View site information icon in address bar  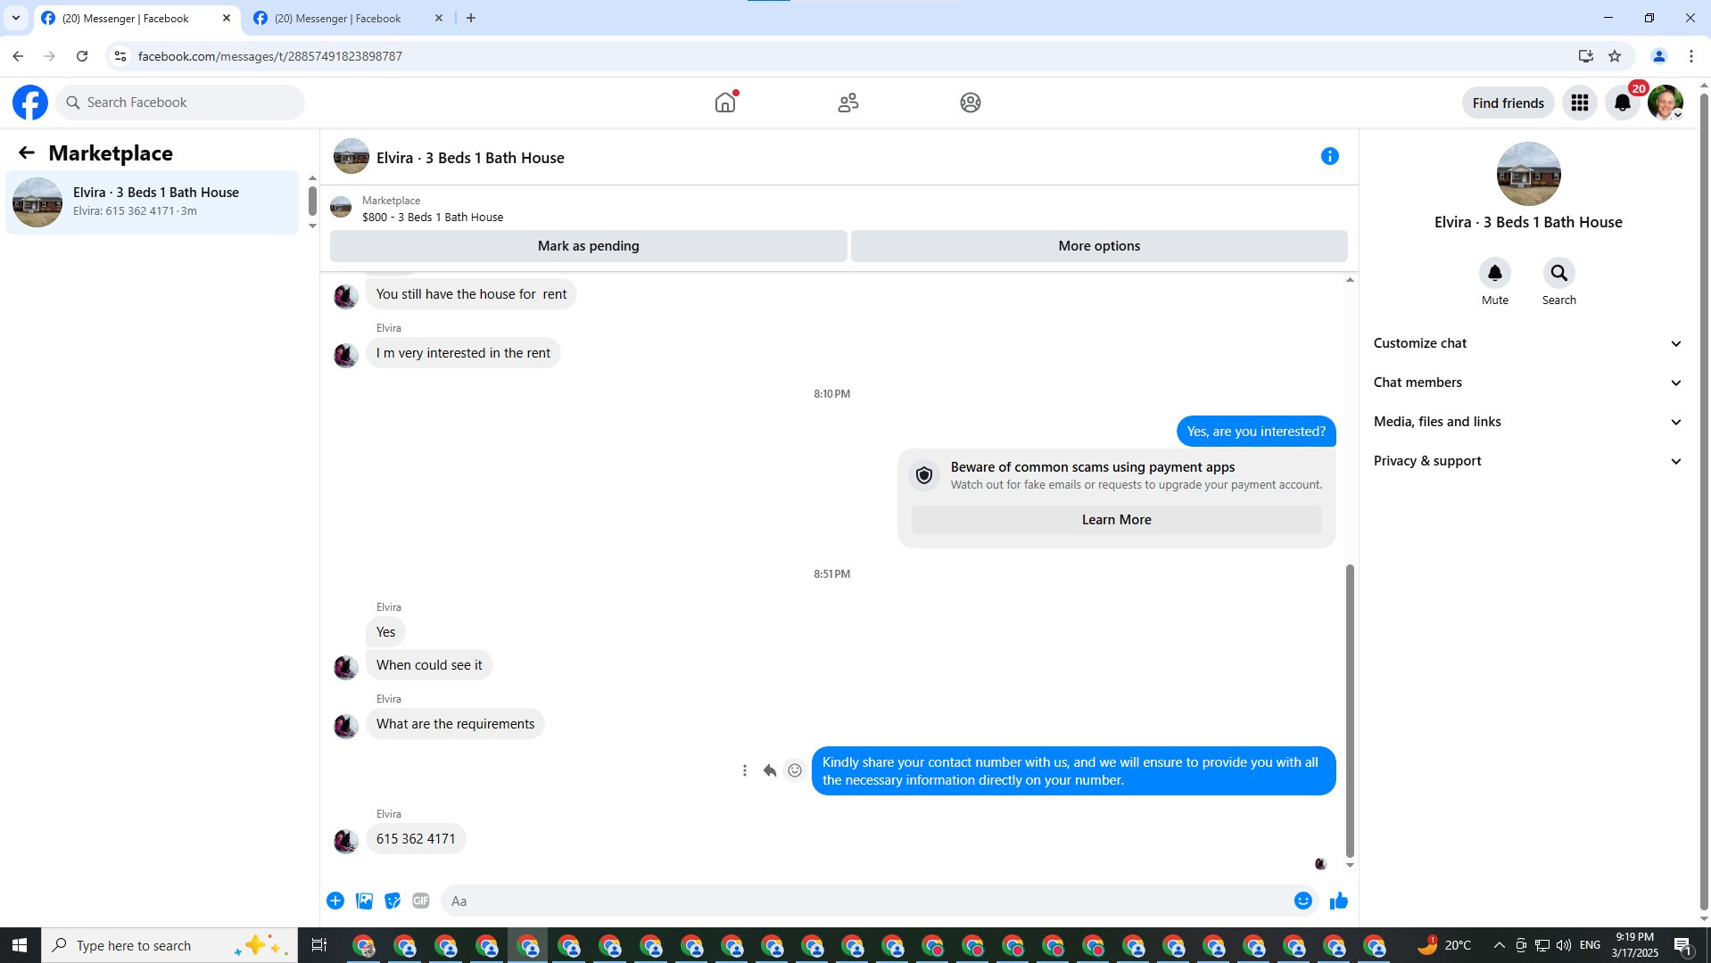pos(120,56)
